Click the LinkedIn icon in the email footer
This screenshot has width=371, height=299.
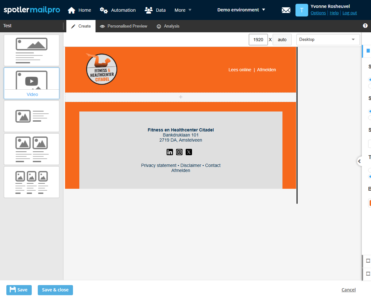(x=170, y=152)
